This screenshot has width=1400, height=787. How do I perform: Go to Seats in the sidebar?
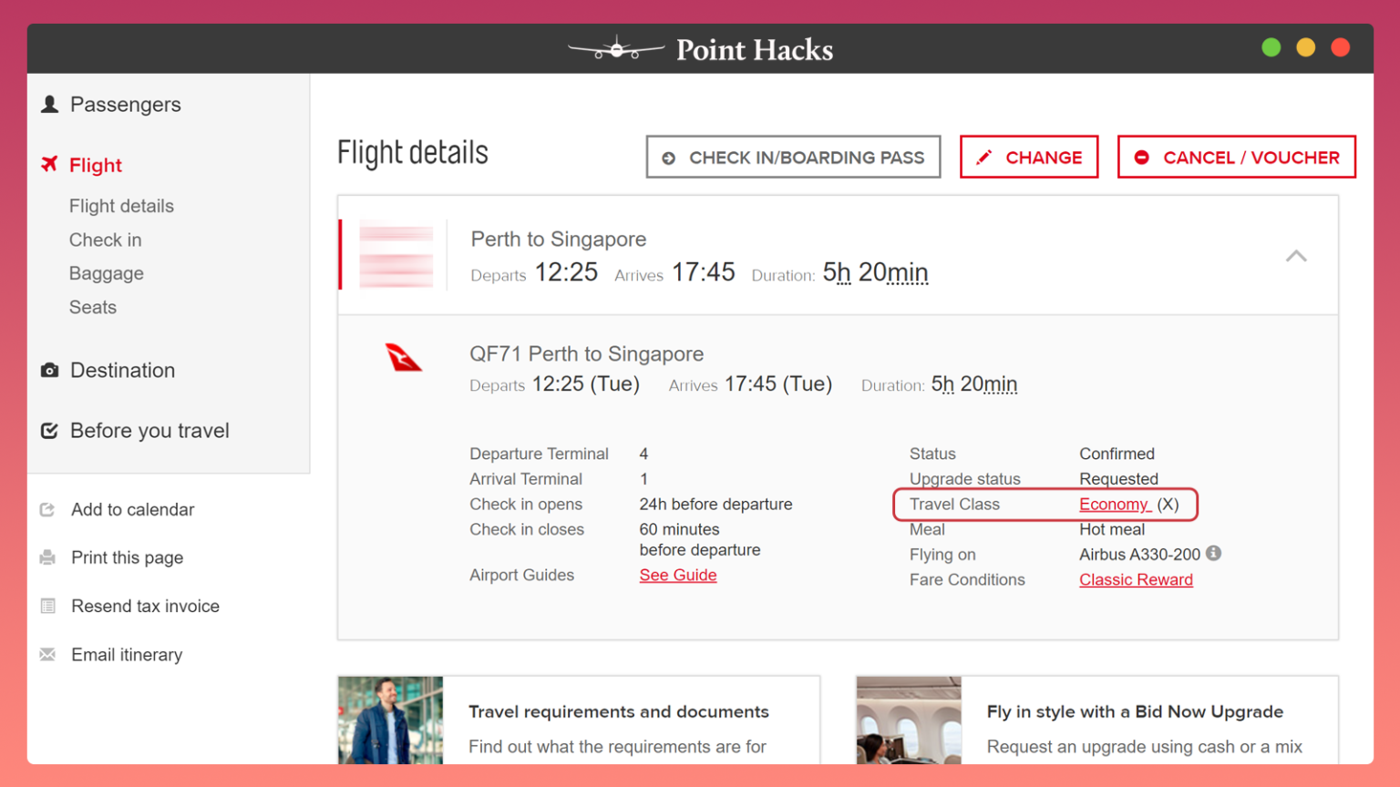tap(92, 307)
